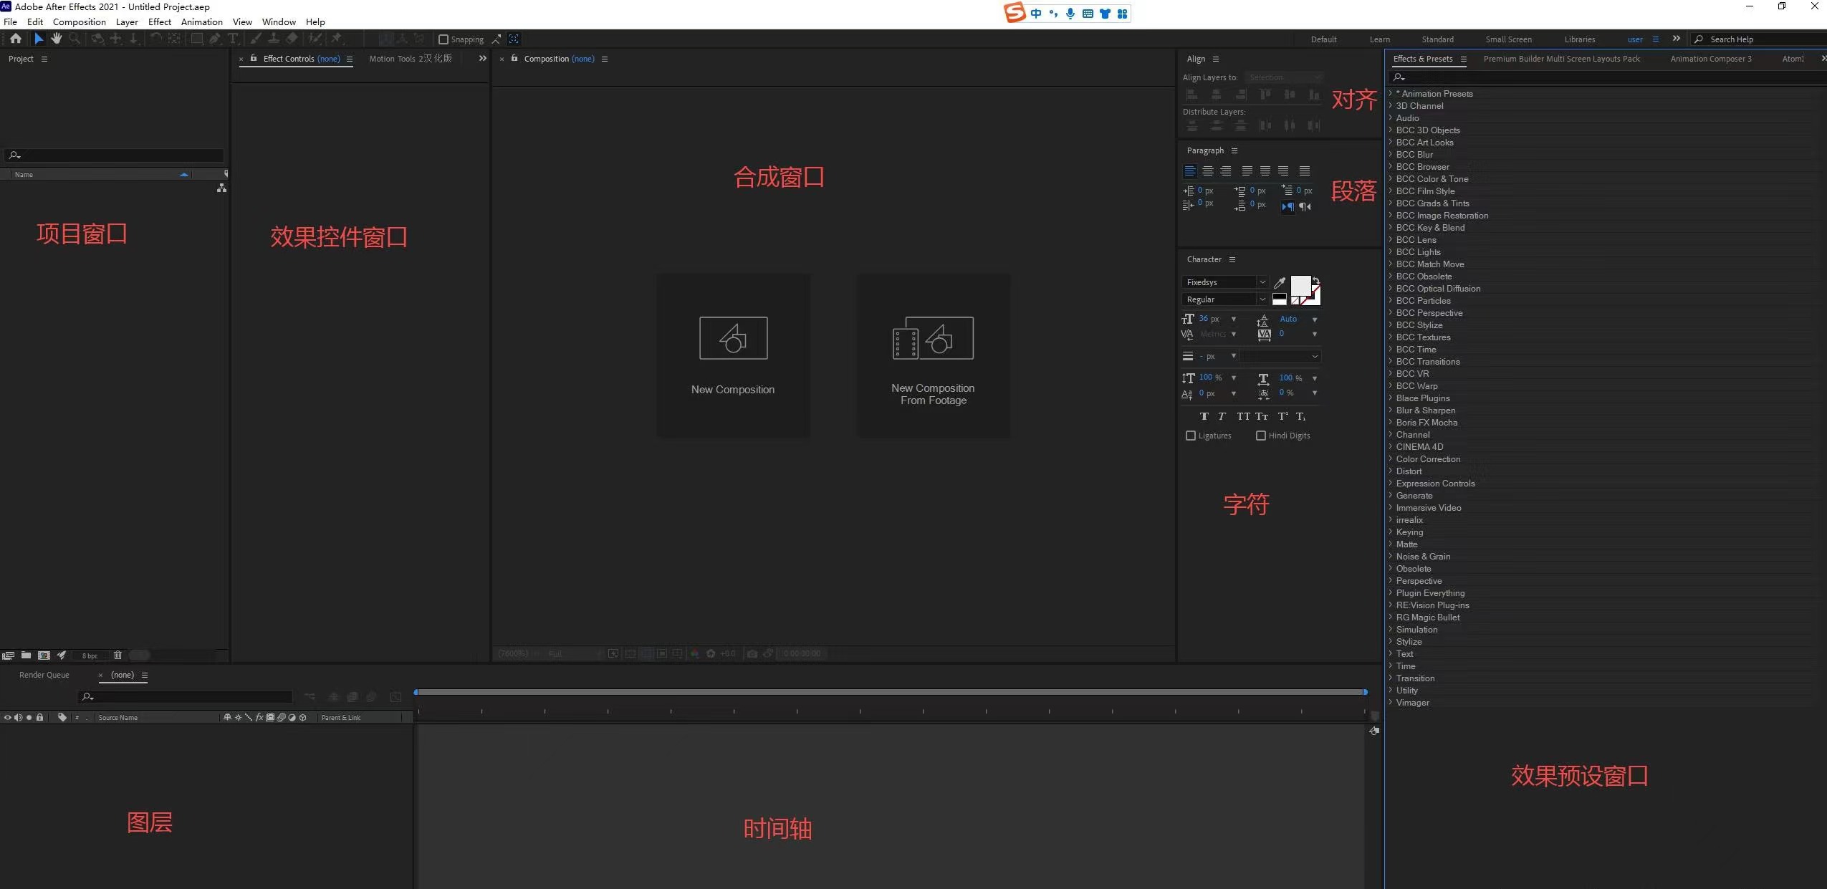
Task: Click the New Composition button
Action: tap(733, 355)
